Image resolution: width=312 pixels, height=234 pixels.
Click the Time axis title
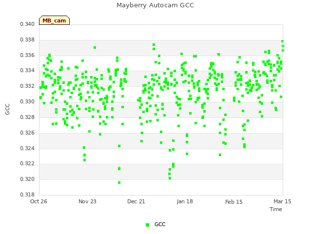coord(276,209)
